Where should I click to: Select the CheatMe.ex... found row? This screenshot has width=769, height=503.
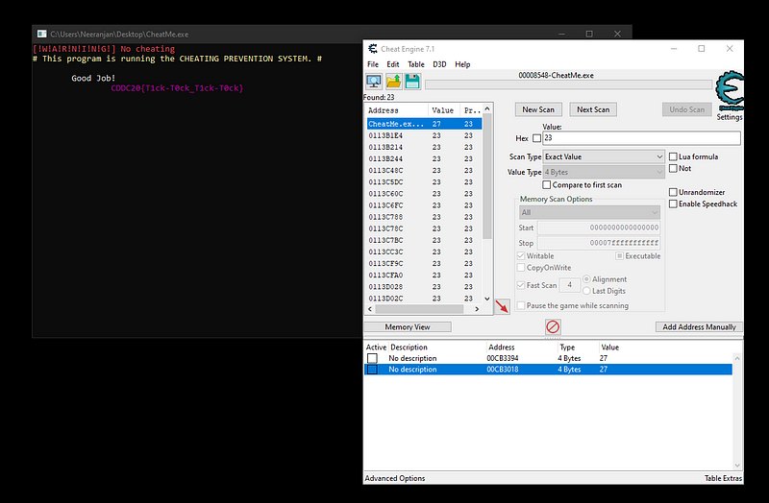tap(424, 124)
